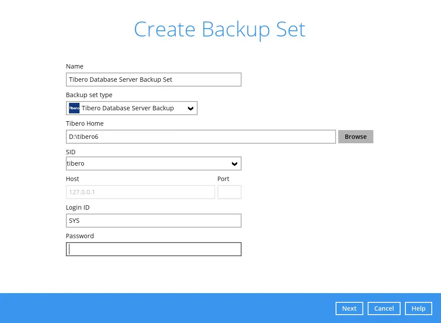Click the Port input box
Viewport: 441px width, 323px height.
coord(229,192)
